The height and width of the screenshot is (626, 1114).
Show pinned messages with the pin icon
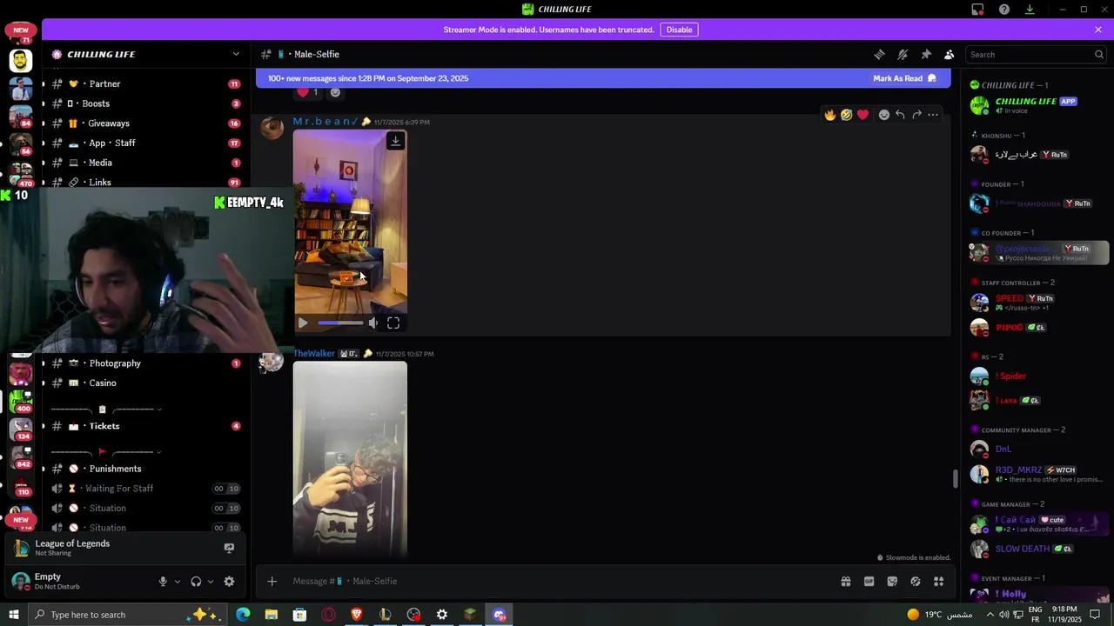point(926,54)
